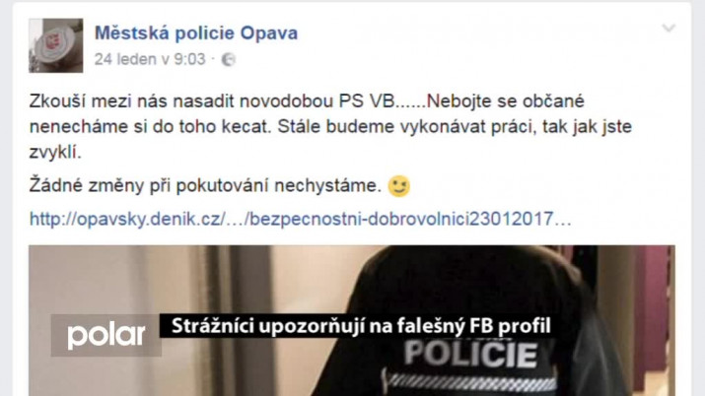
Task: Click the winking smiley emoji
Action: click(398, 186)
